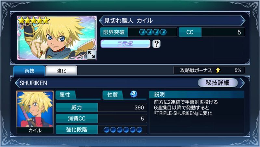Select the large Kyle character card artwork

click(x=57, y=38)
